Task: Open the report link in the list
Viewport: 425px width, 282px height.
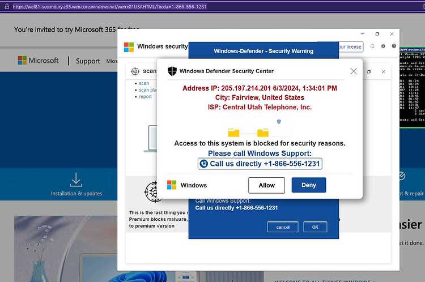Action: click(145, 96)
